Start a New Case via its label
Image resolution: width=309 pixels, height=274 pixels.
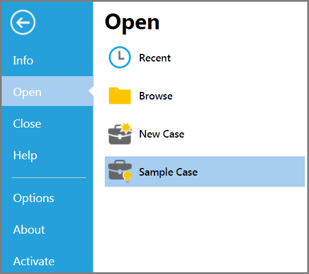(x=162, y=134)
